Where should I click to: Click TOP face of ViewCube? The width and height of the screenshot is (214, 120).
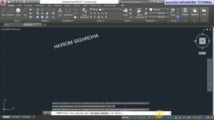pos(202,41)
